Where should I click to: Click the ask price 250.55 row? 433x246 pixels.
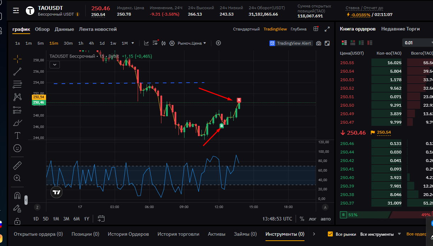pyautogui.click(x=386, y=63)
